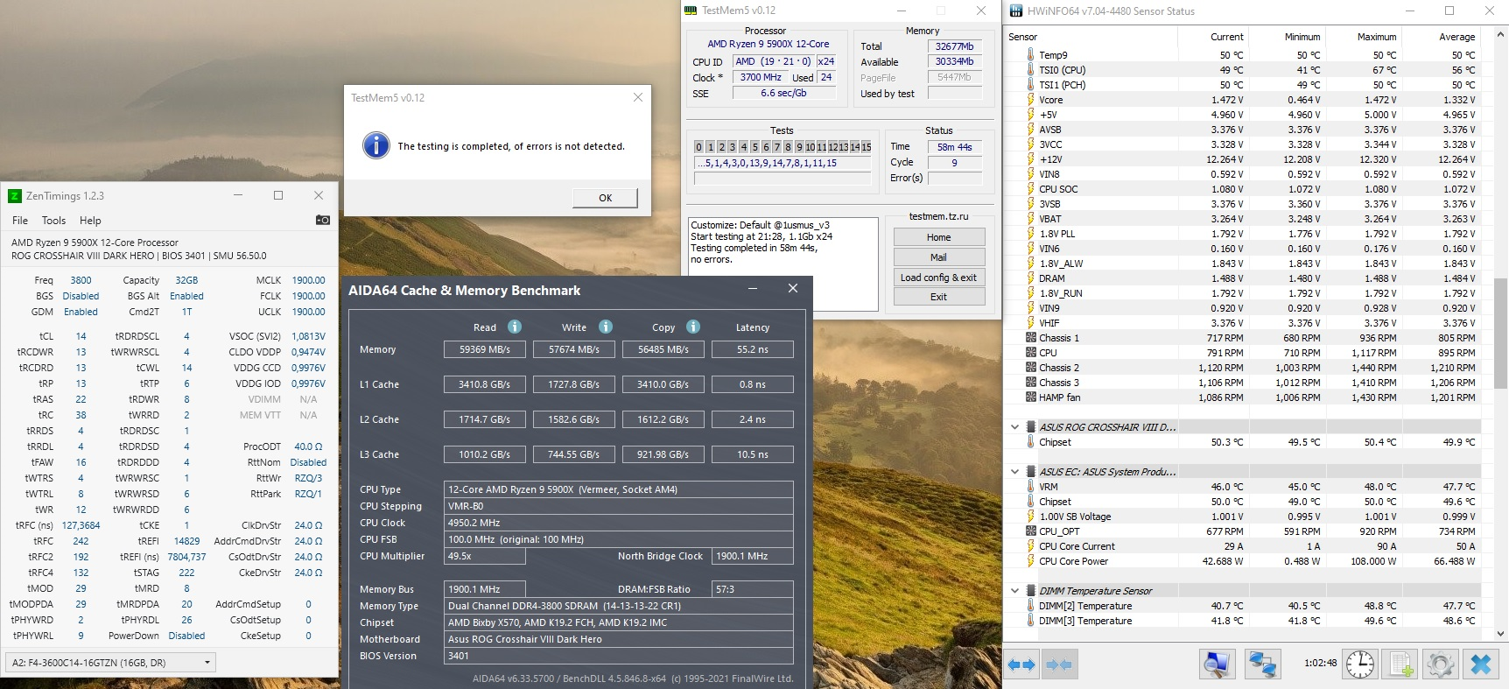Viewport: 1509px width, 689px height.
Task: Click lightning icon beside Vcore
Action: click(1030, 100)
